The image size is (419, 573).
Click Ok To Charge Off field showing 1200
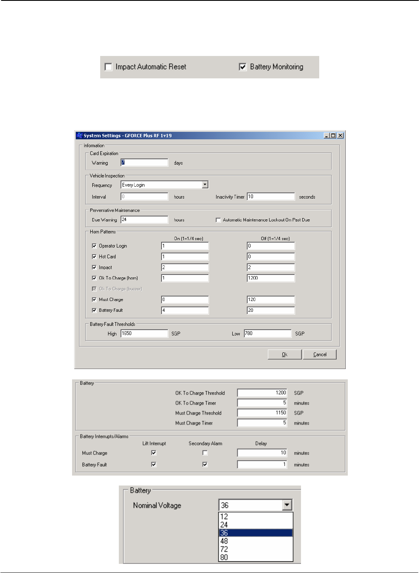[x=271, y=278]
